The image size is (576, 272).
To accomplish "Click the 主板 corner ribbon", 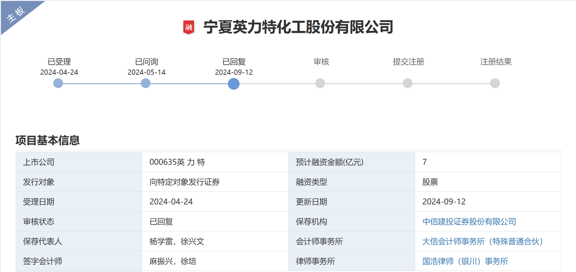I will (16, 15).
